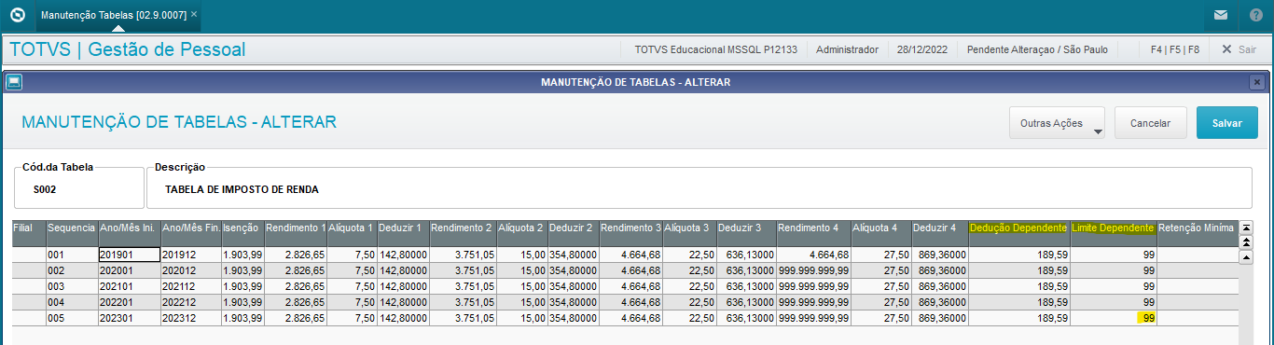Click Pendente Alteração / São Paulo label
The width and height of the screenshot is (1274, 345).
click(1037, 49)
